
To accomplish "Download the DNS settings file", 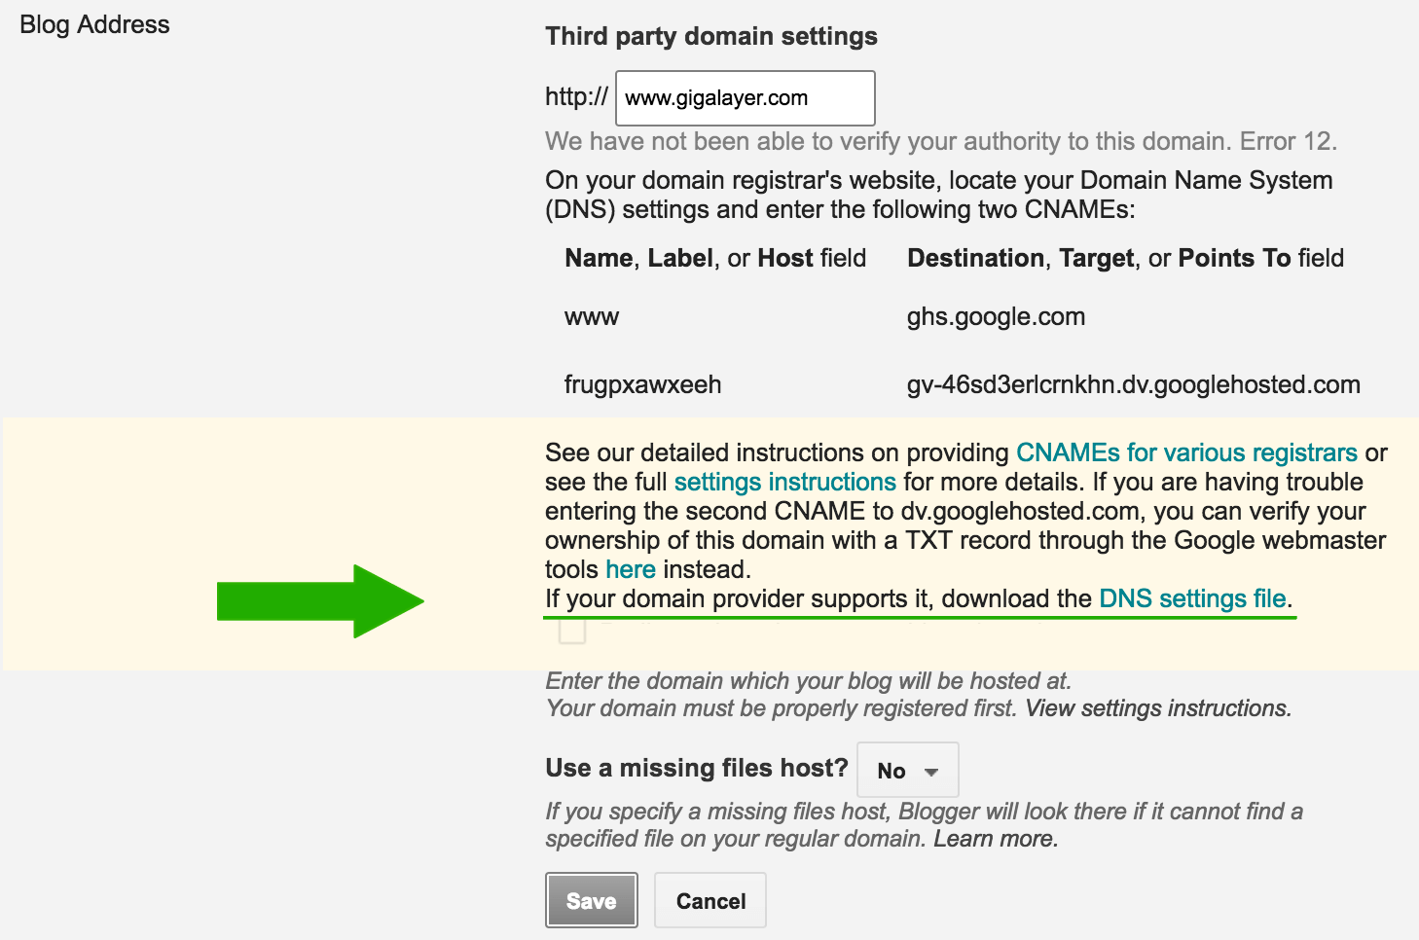I will (x=1192, y=598).
